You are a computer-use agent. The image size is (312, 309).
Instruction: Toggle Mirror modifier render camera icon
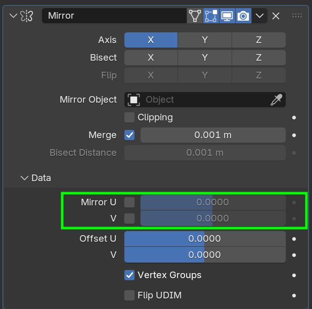tap(243, 16)
